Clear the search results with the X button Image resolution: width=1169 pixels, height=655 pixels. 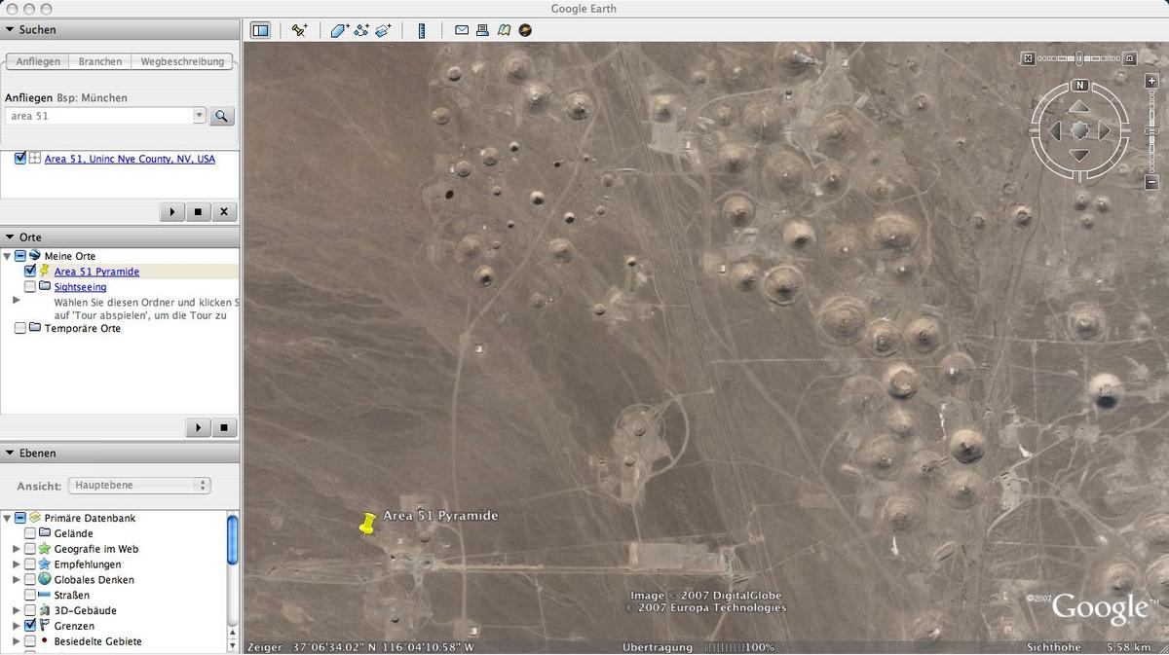(223, 211)
